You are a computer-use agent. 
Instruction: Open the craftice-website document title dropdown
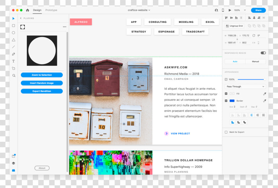(x=139, y=10)
